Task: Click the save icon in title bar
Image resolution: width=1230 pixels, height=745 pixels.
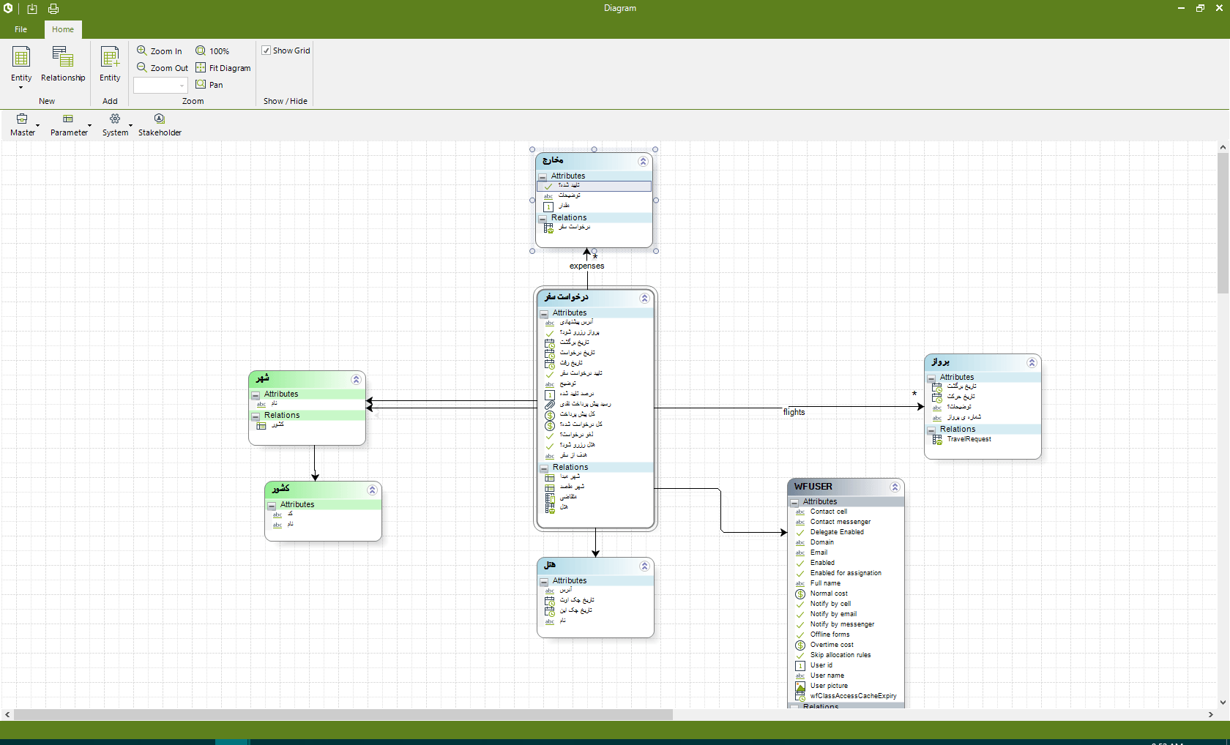Action: pos(32,9)
